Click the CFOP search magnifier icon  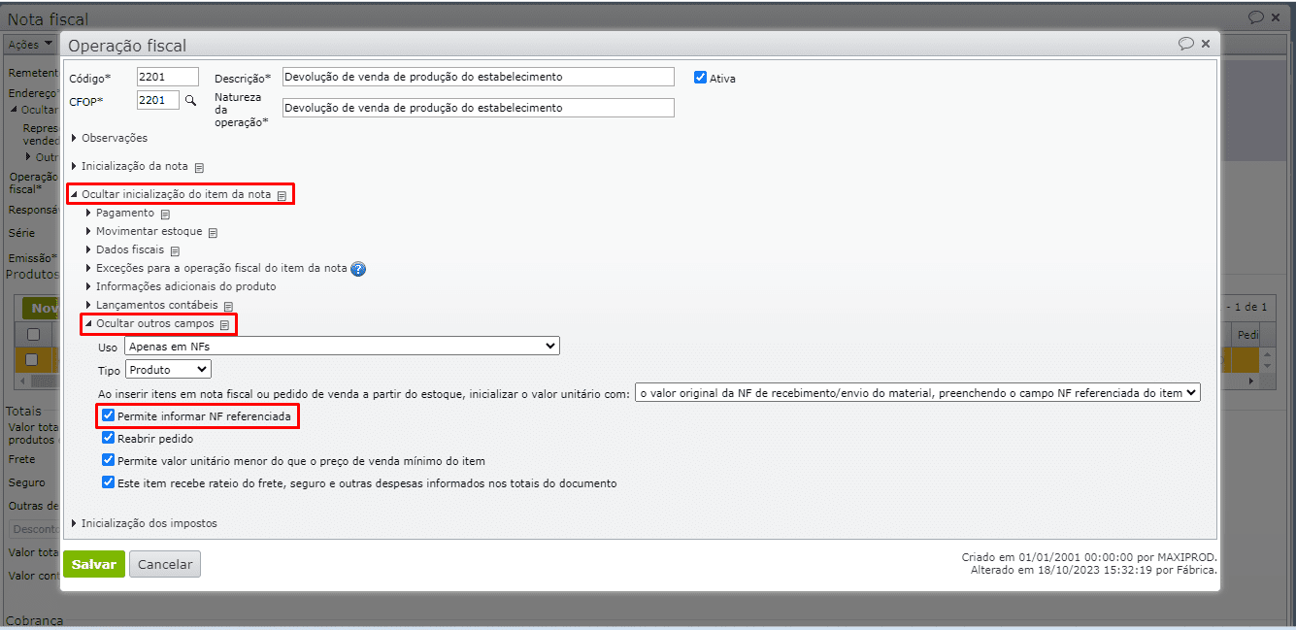coord(190,100)
